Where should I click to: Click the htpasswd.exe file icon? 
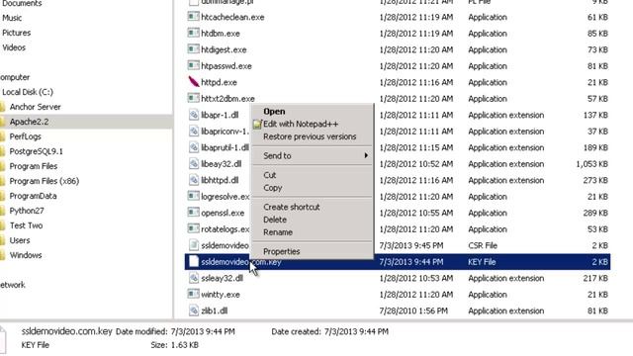click(x=194, y=65)
